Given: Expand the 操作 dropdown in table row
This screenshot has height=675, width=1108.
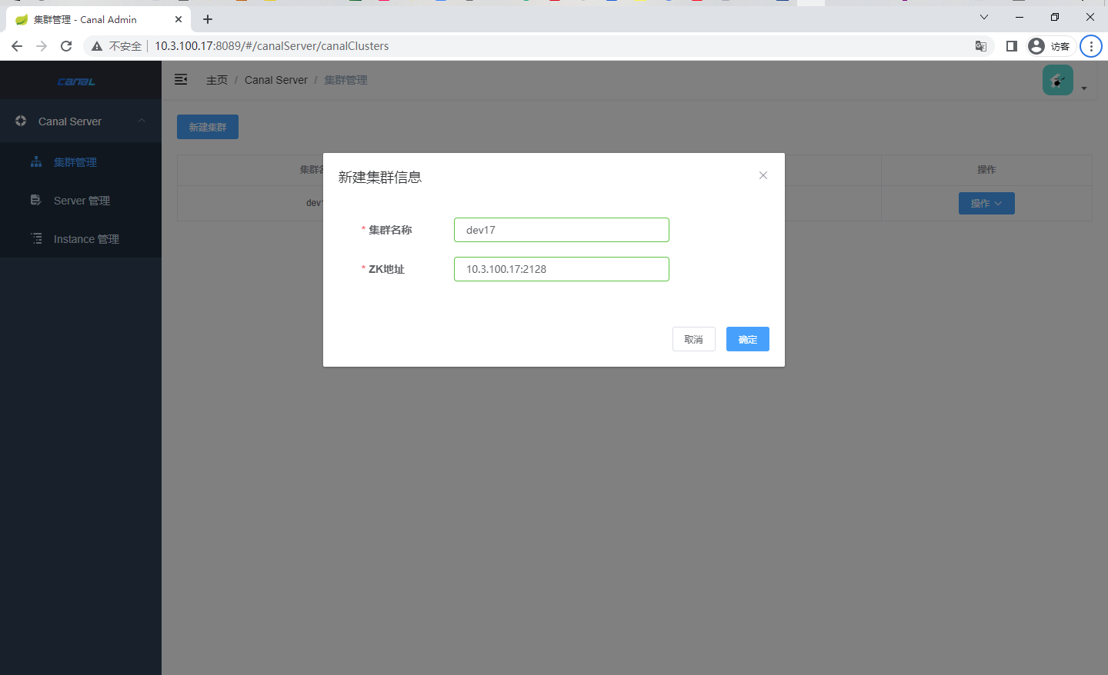Looking at the screenshot, I should point(986,204).
